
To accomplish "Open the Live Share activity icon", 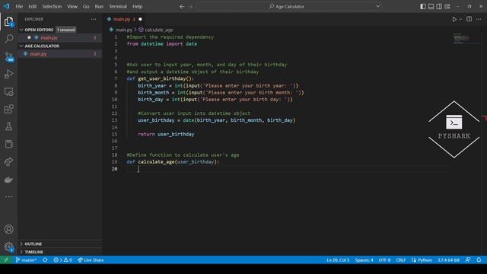I will tap(8, 162).
